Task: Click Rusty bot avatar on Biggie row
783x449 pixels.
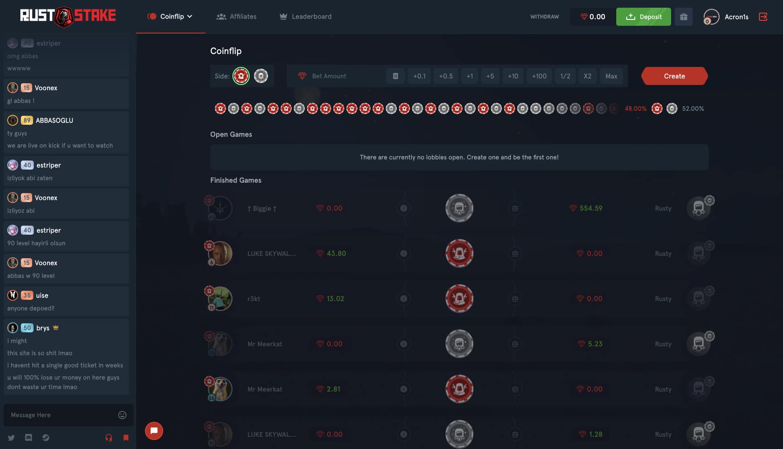Action: tap(699, 208)
